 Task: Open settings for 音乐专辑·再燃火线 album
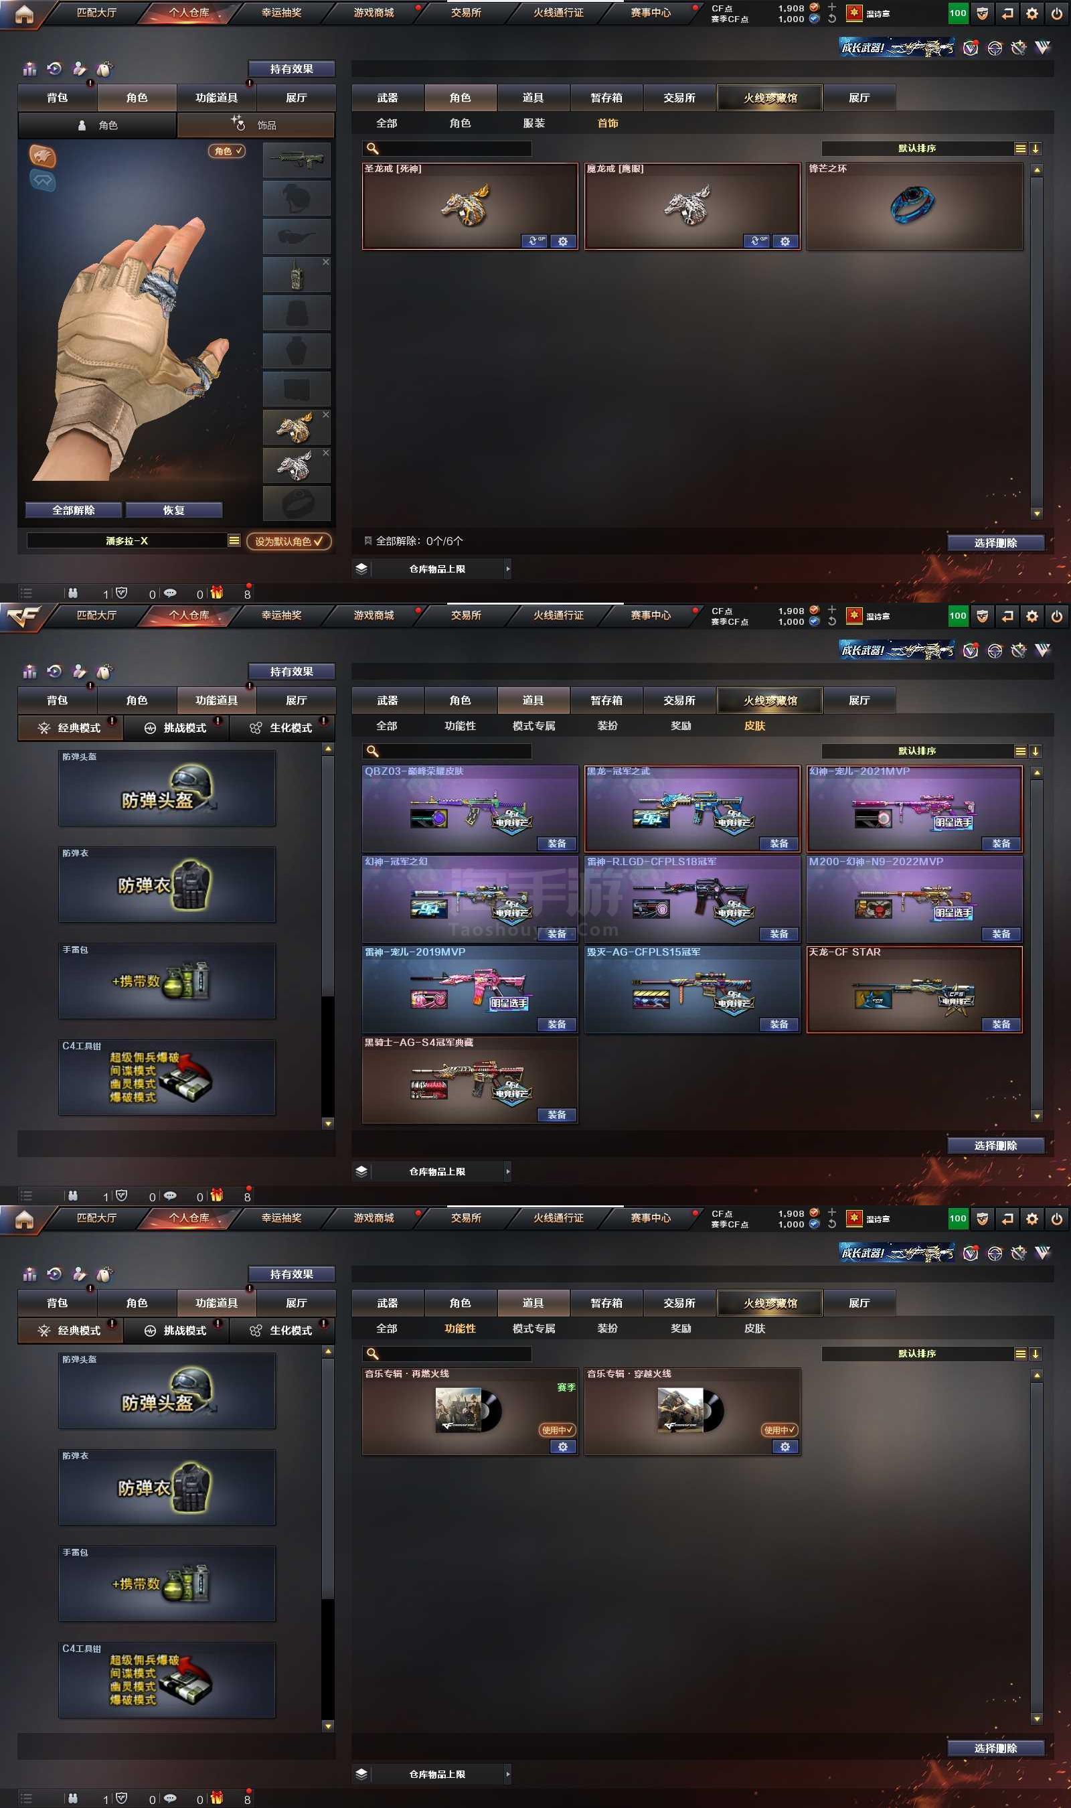(x=562, y=1446)
